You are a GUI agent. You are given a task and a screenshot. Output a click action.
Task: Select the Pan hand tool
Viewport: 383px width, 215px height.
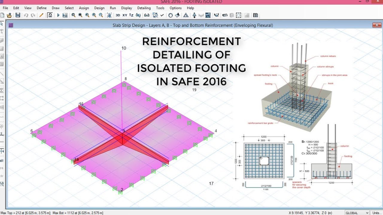[109, 15]
